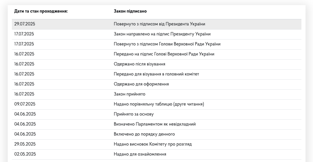Select the date 02.05.2025

(25, 154)
